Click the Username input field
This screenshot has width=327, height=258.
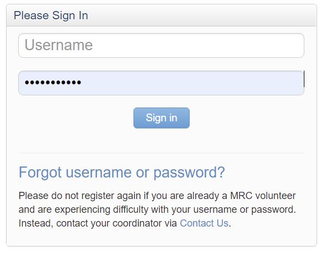[x=161, y=45]
